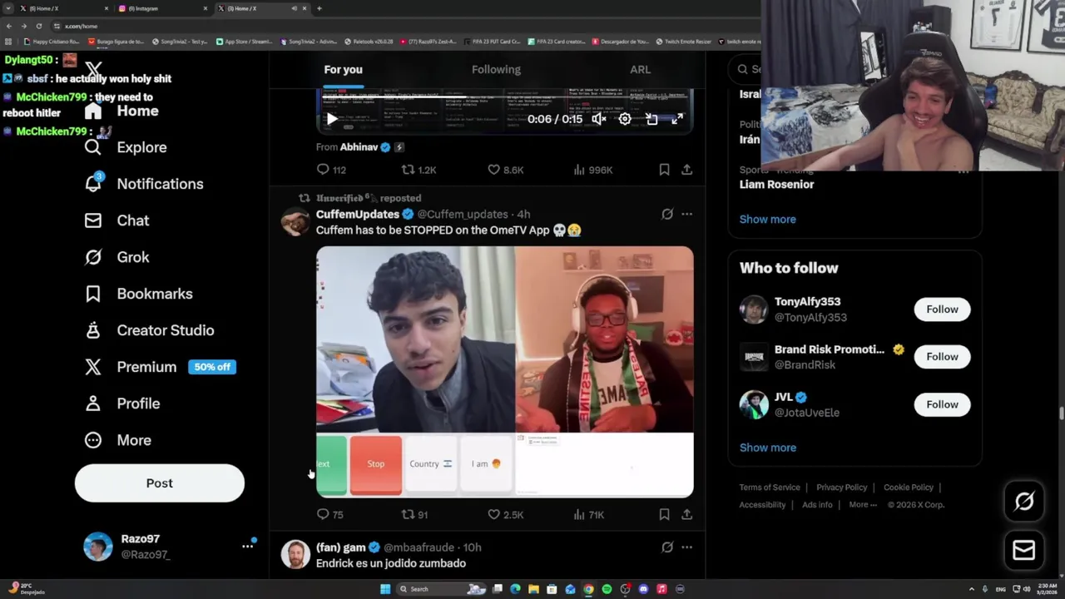Switch to the For you tab
The image size is (1065, 599).
[x=343, y=70]
